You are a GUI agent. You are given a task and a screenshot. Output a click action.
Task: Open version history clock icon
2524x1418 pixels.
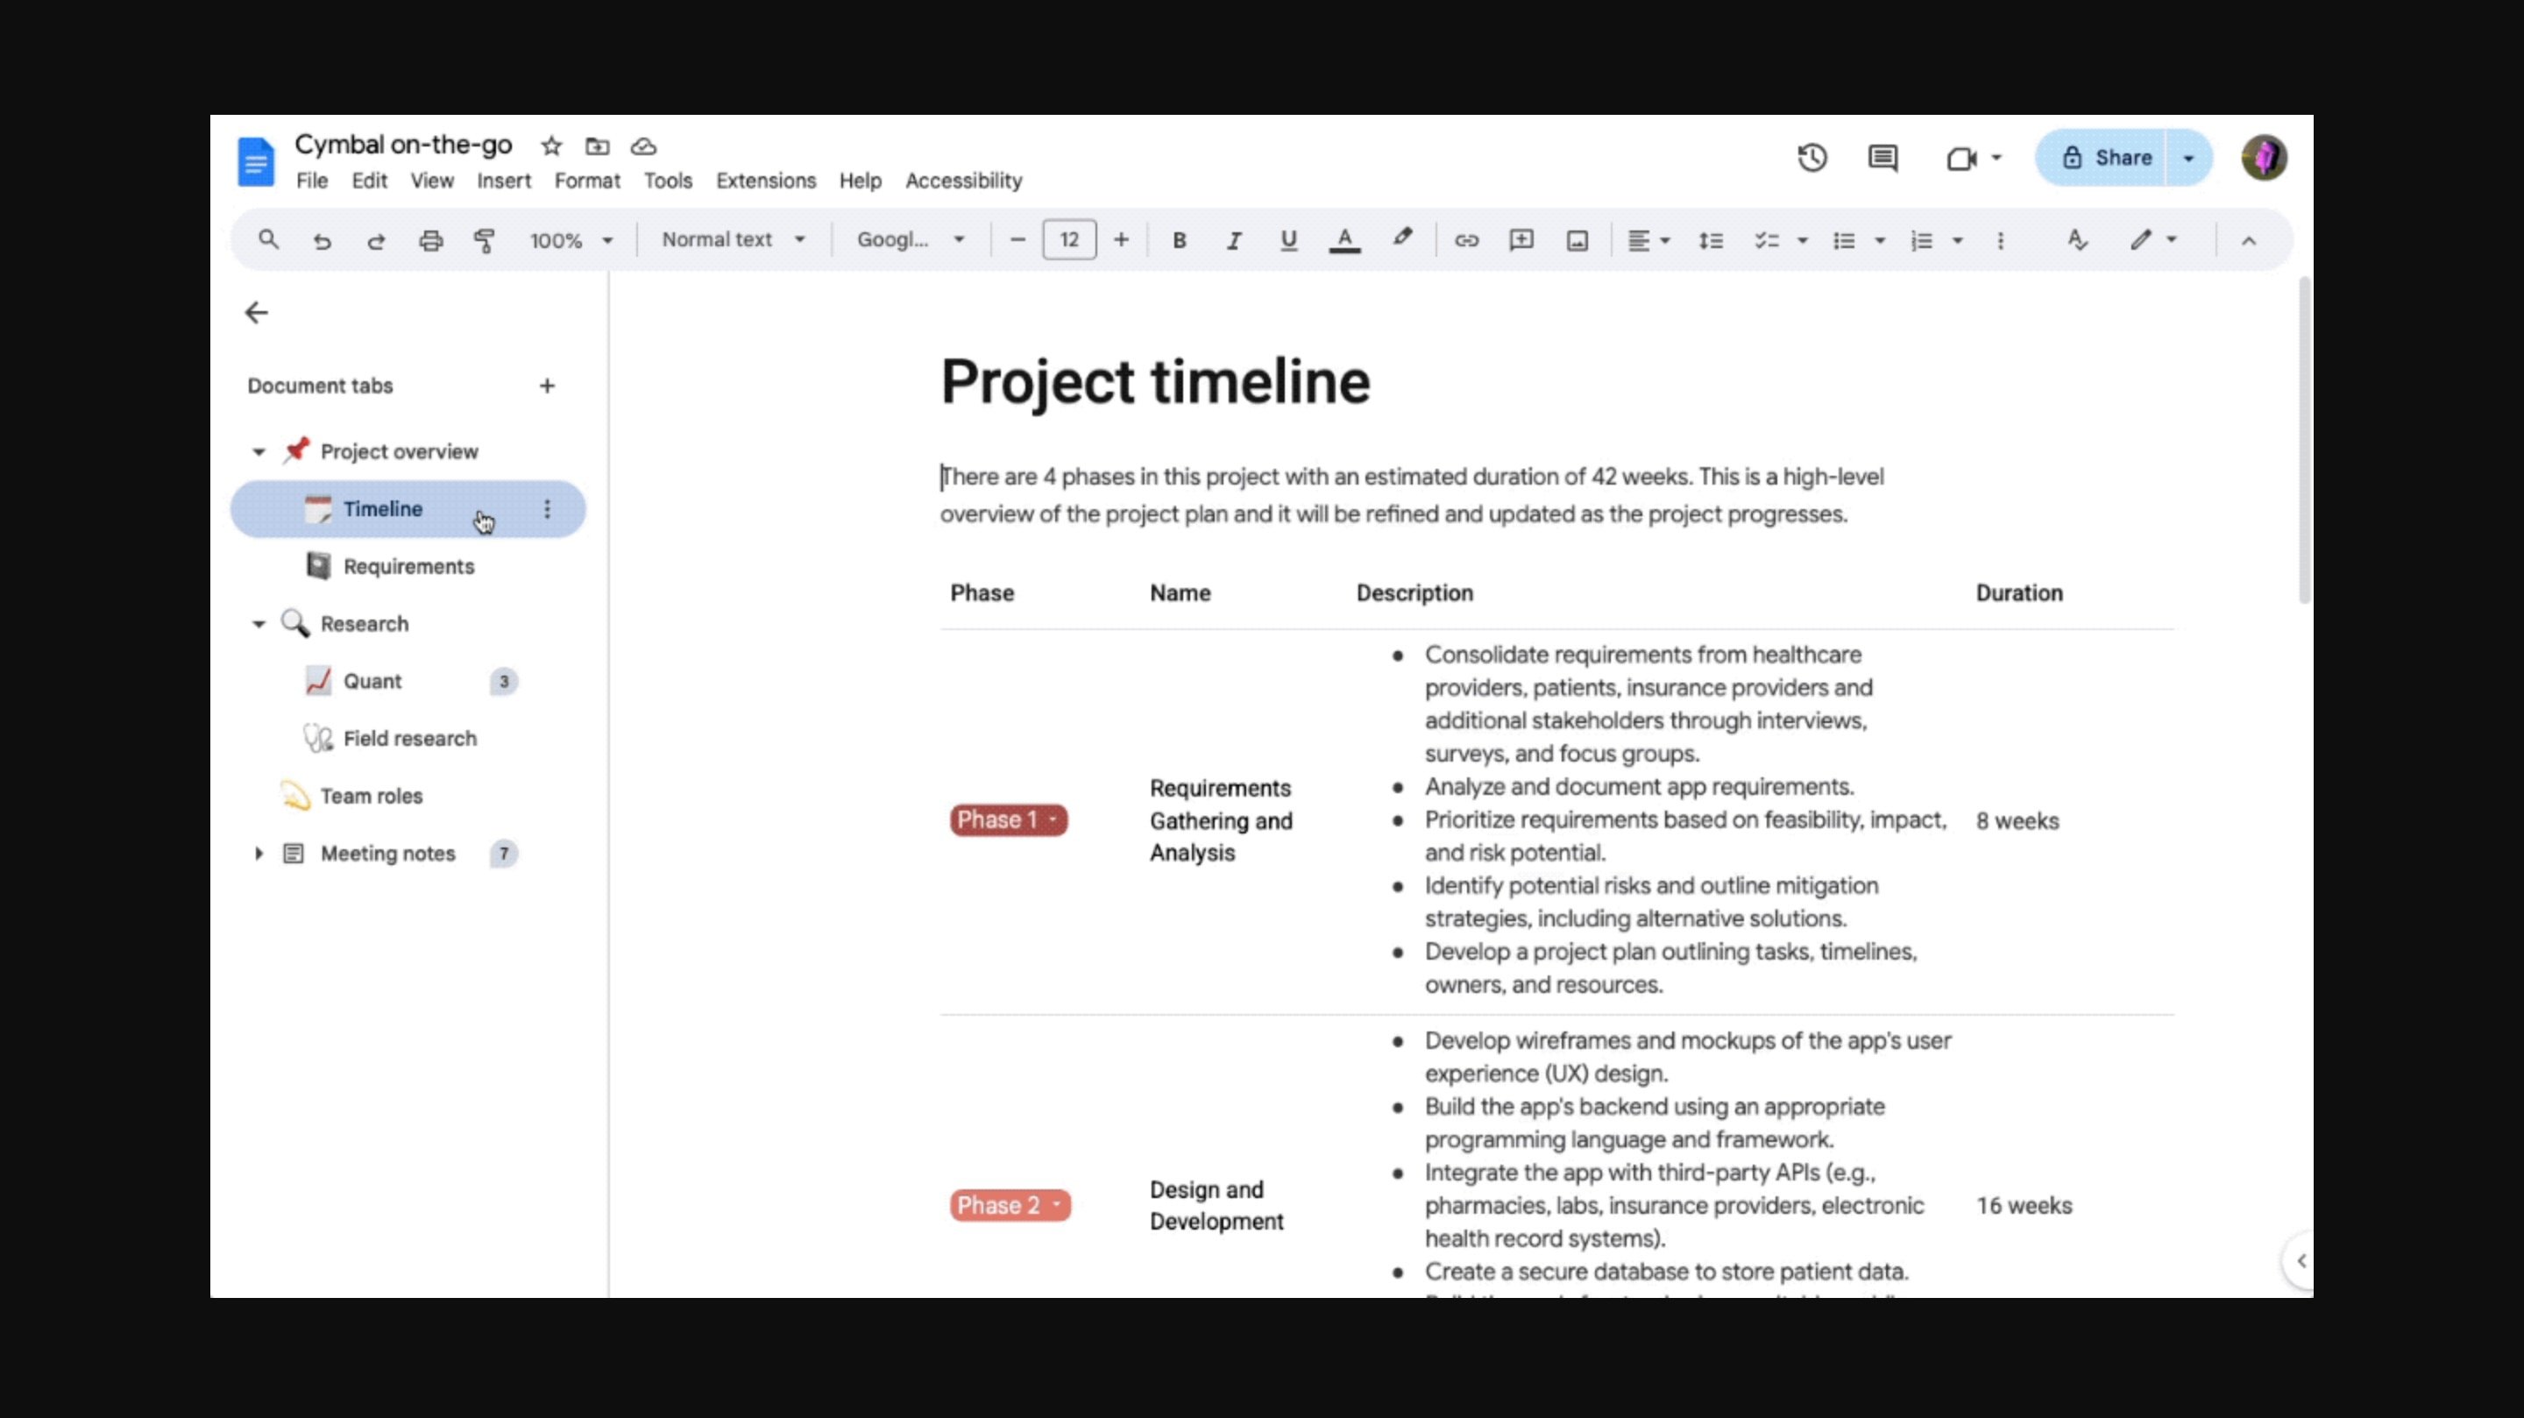point(1811,158)
